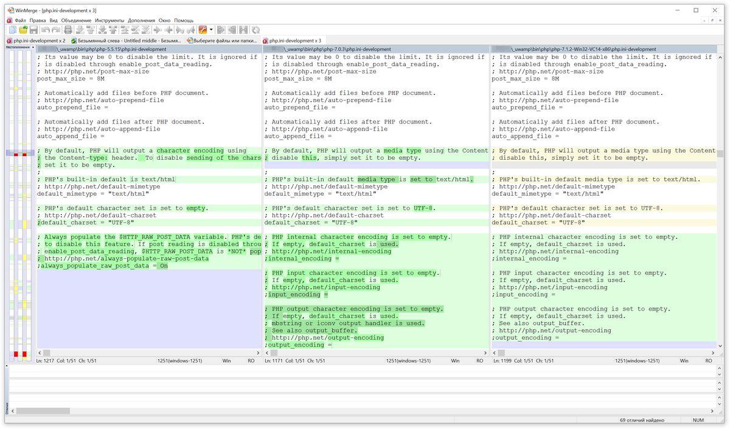Click the Previous Conflict toolbar icon

point(113,30)
